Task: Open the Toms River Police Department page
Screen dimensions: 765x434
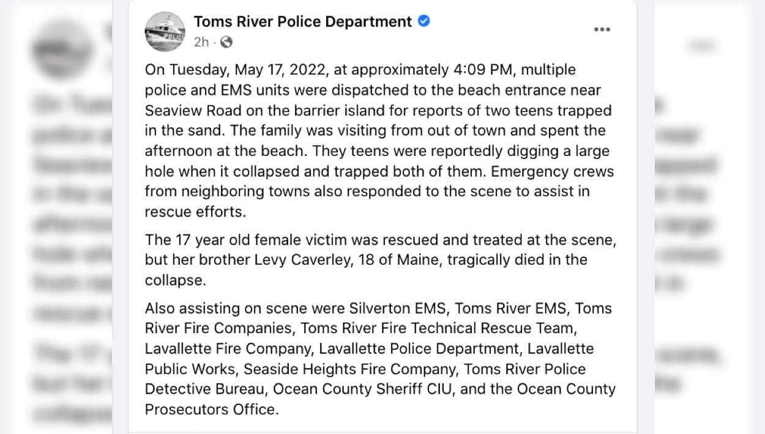Action: point(302,21)
